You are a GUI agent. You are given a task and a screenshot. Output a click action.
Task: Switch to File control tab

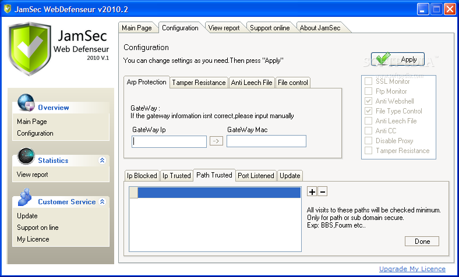coord(293,83)
